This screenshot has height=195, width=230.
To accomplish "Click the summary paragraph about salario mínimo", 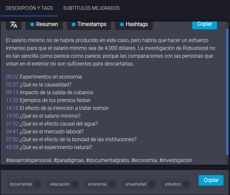I will click(110, 52).
